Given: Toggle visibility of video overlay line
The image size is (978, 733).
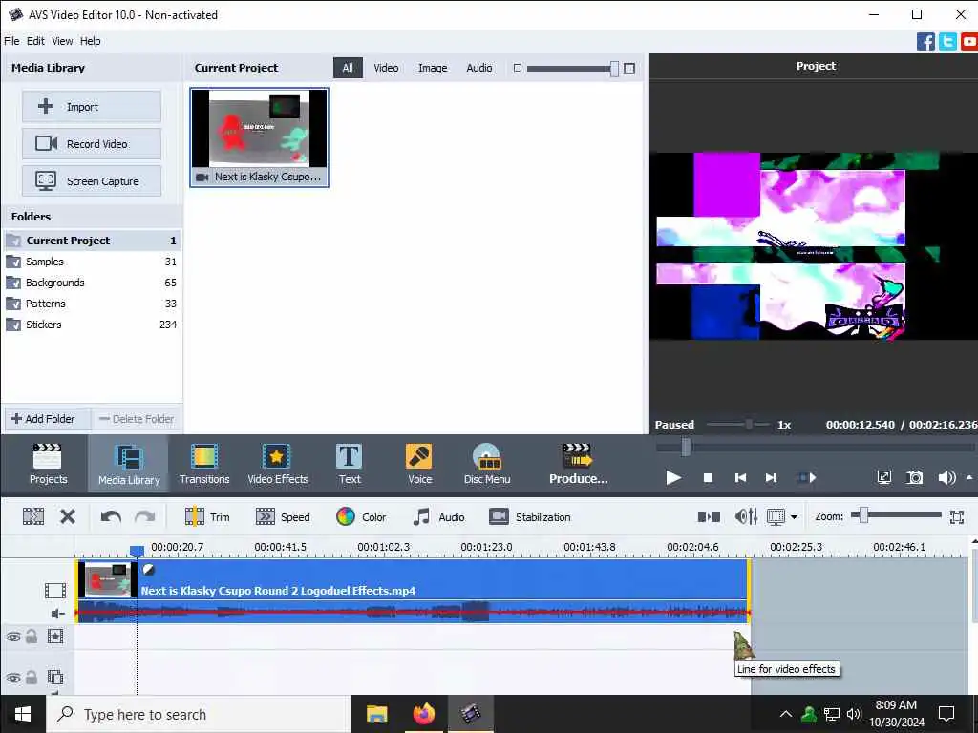Looking at the screenshot, I should 13,678.
